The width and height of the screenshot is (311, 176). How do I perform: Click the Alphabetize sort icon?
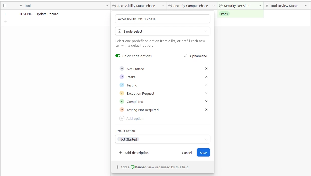186,56
